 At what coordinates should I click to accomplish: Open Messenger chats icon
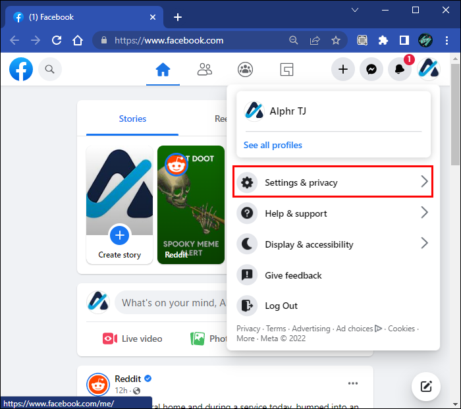coord(371,69)
